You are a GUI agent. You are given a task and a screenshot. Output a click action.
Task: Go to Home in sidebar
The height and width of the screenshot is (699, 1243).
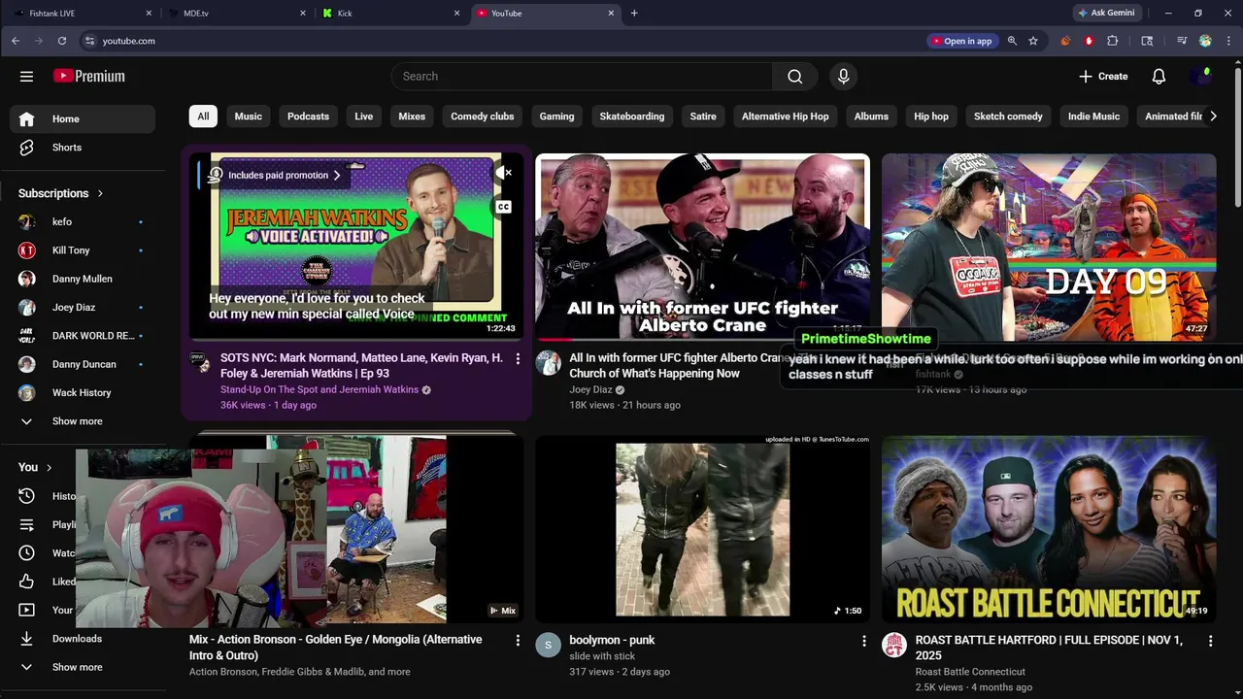(83, 118)
